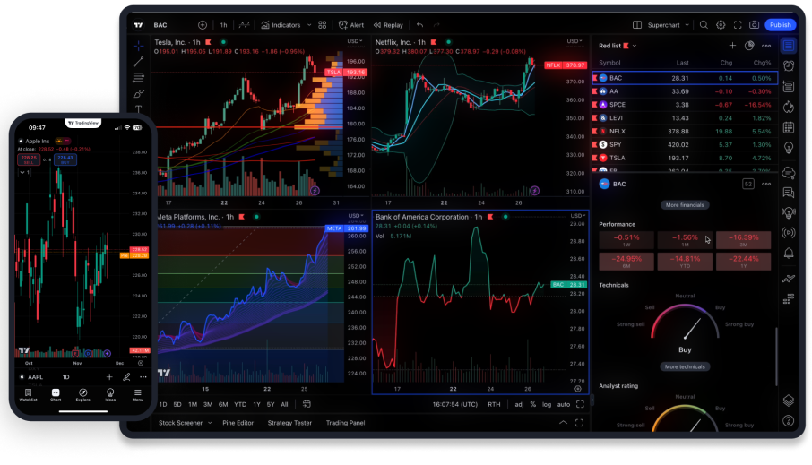Image resolution: width=812 pixels, height=465 pixels.
Task: Tap the Explore compass icon on phone
Action: (82, 394)
